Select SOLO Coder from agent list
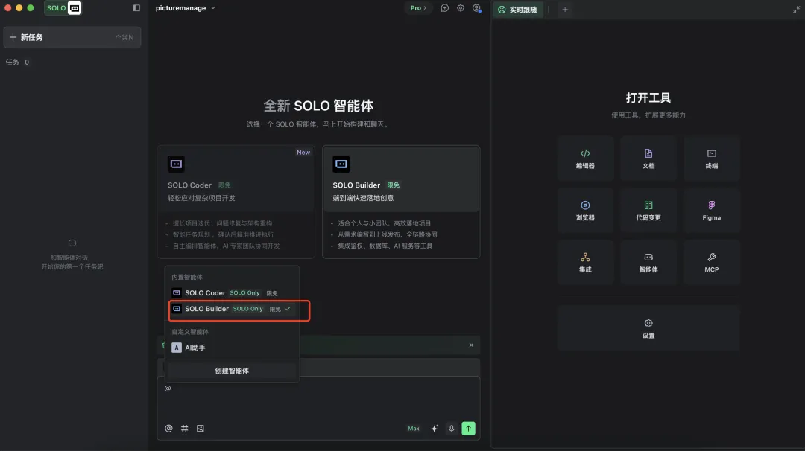 click(233, 293)
